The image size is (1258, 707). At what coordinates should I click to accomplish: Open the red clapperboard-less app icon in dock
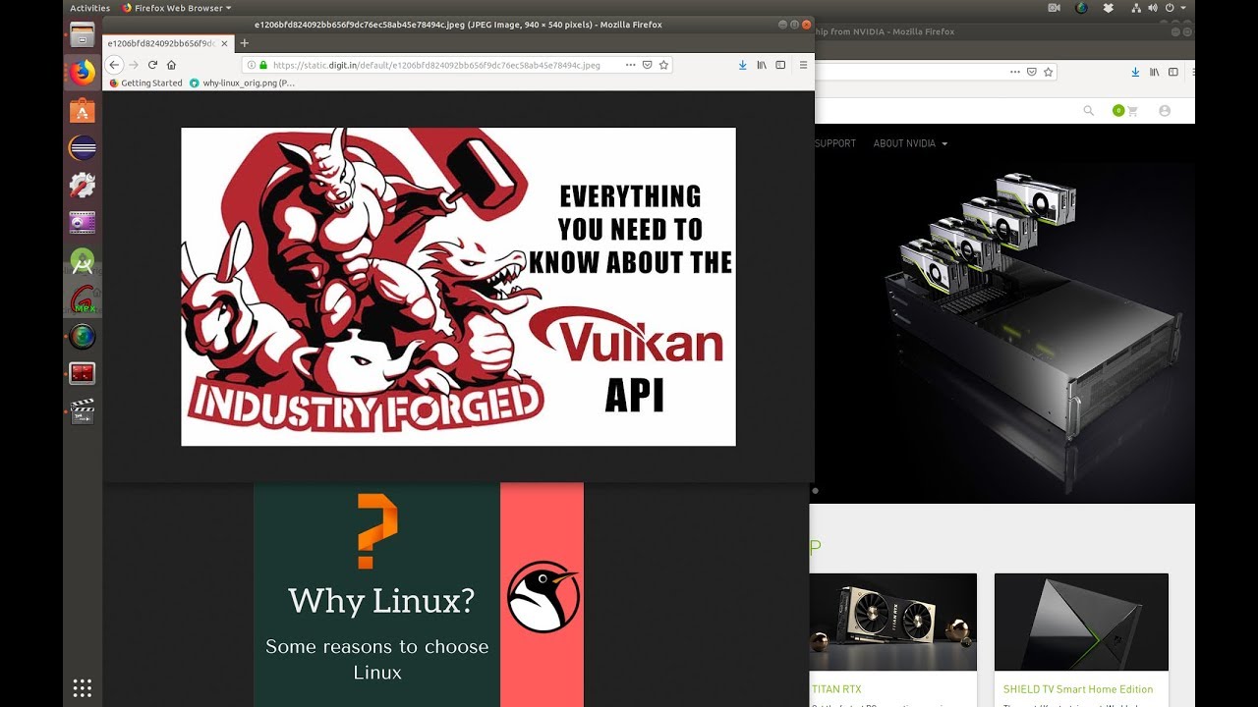click(x=83, y=373)
